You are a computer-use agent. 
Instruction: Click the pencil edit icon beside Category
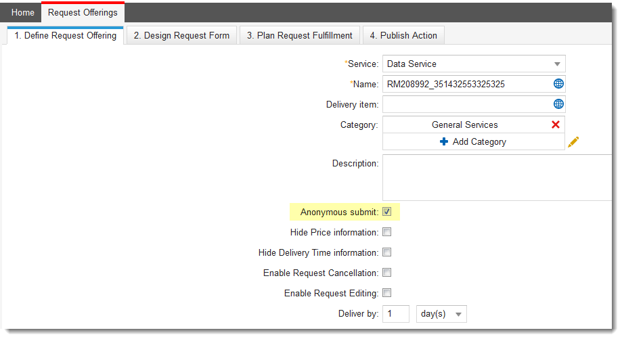coord(573,142)
